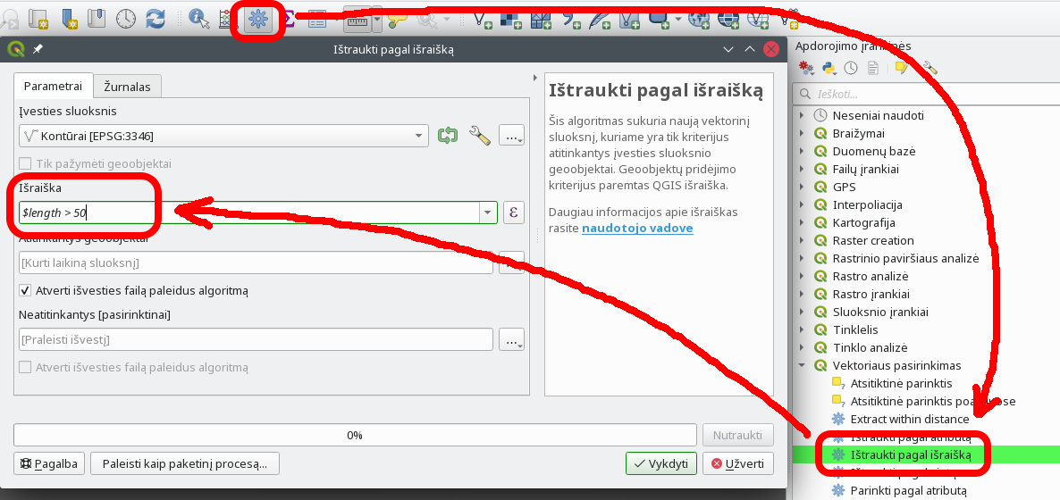1060x500 pixels.
Task: Pin the dialog with pushpin icon
Action: 38,49
